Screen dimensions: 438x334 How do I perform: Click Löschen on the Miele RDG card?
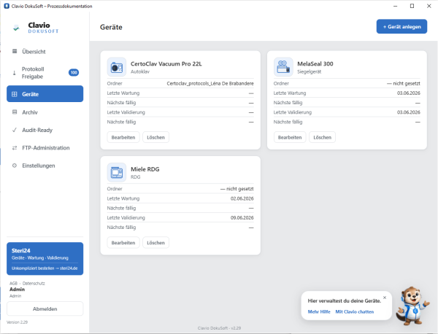pos(155,243)
